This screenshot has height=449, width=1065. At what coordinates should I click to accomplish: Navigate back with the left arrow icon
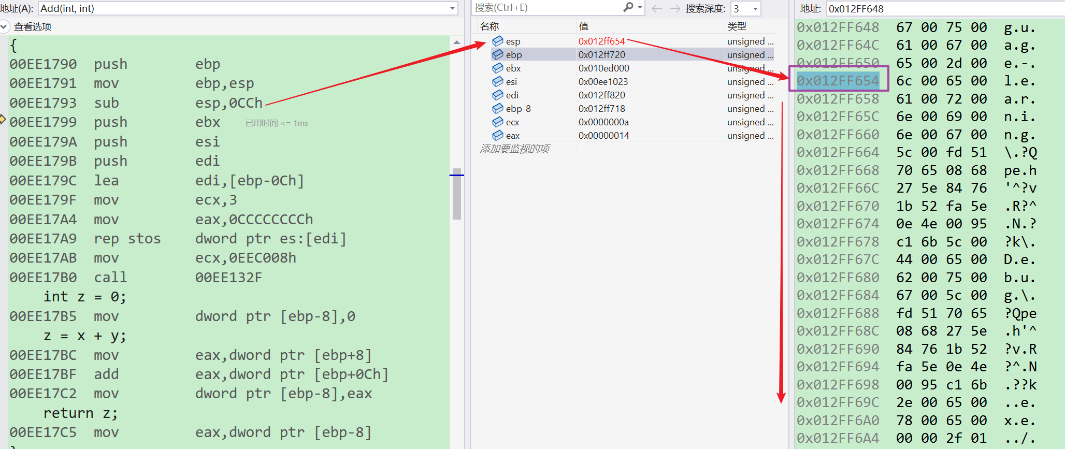pos(657,8)
